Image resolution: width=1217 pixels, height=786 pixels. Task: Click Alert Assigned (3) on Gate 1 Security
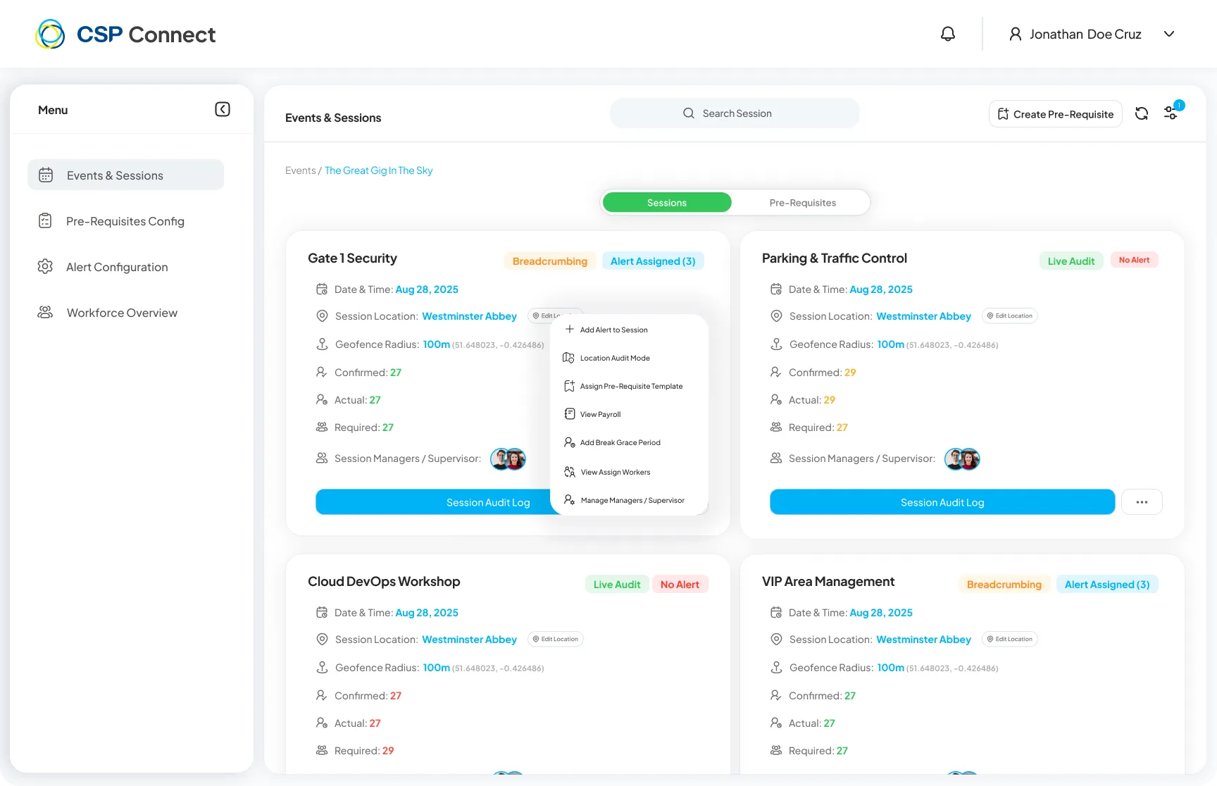coord(653,261)
